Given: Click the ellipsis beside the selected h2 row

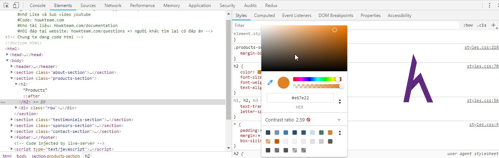Looking at the screenshot, I should (x=3, y=102).
